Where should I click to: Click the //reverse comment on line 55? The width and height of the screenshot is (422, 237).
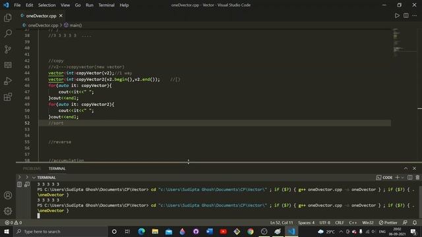pyautogui.click(x=60, y=142)
